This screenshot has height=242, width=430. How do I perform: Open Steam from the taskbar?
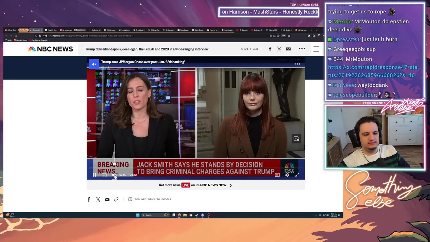coord(197,215)
